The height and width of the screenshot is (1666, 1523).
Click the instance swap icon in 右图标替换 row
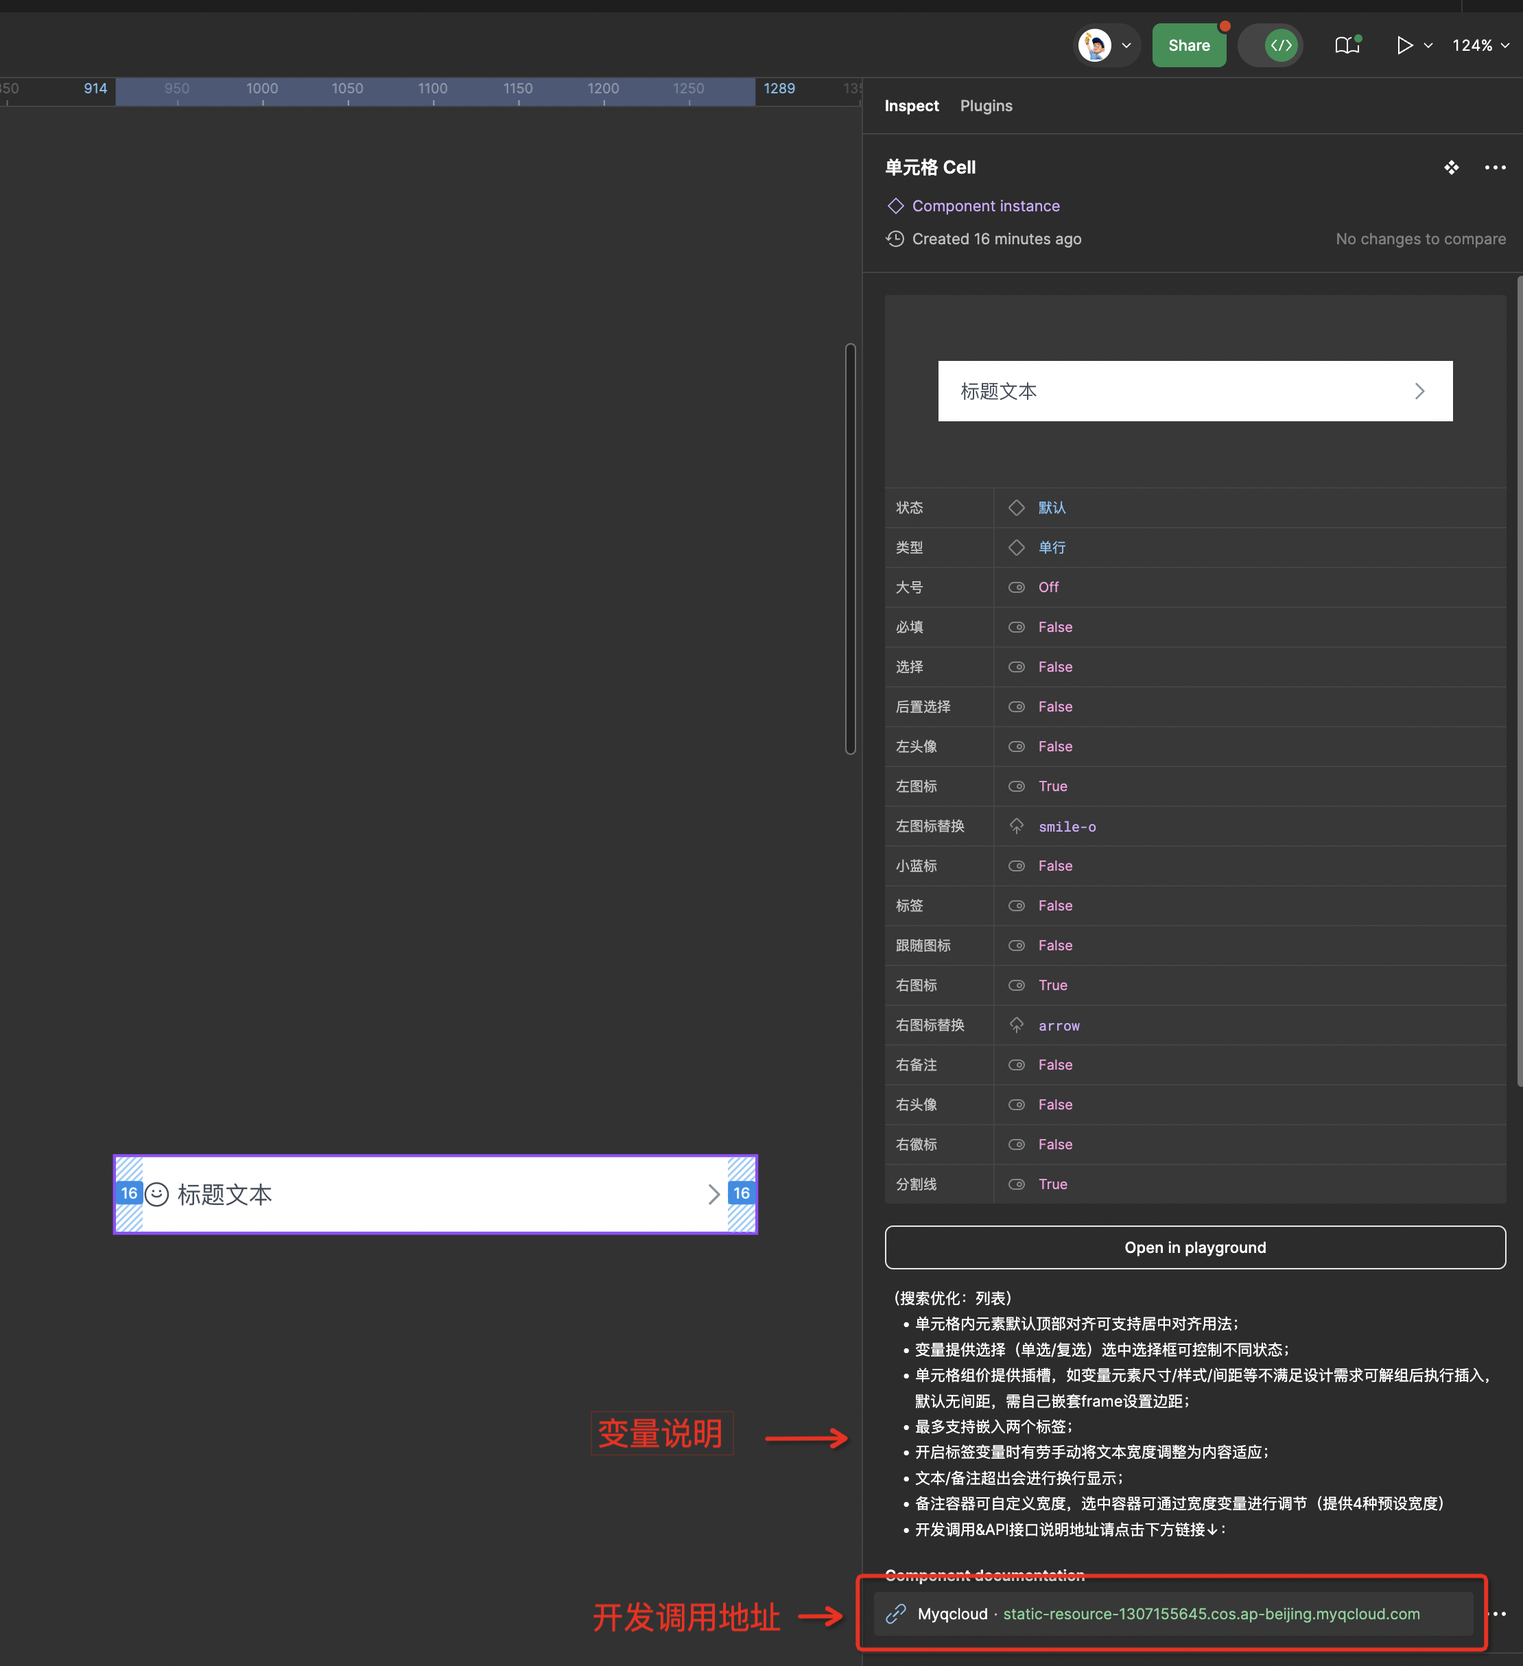click(x=1017, y=1024)
